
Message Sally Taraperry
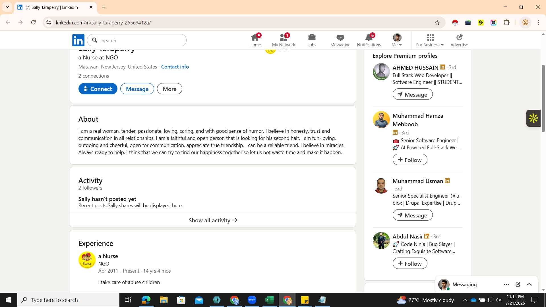(x=137, y=89)
